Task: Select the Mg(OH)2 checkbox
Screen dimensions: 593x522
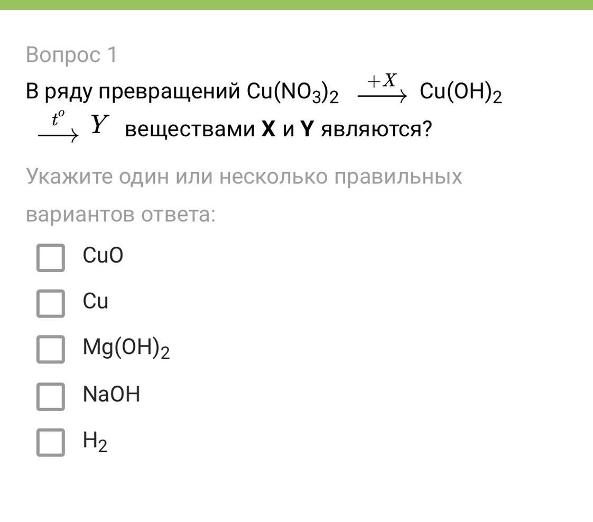Action: 51,350
